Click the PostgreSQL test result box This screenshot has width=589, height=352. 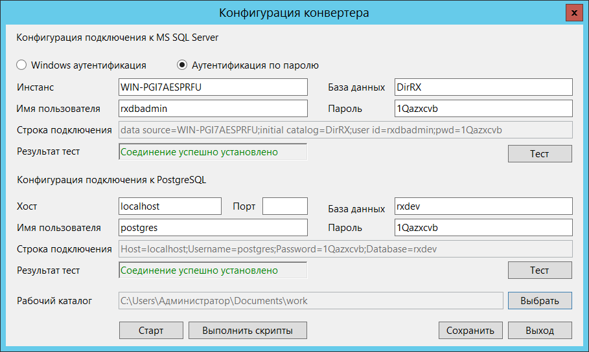pyautogui.click(x=213, y=270)
